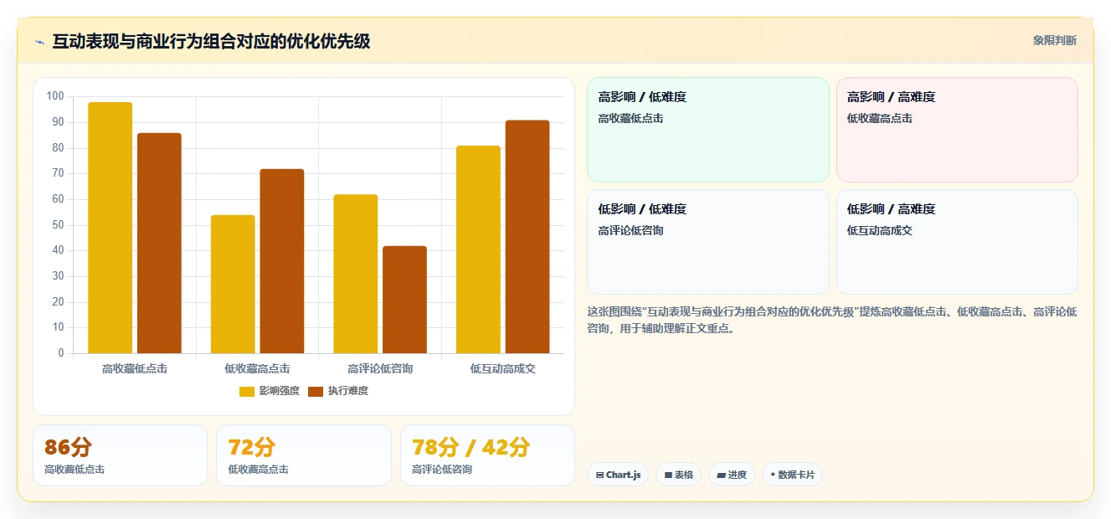The image size is (1111, 519).
Task: Select the Chart.js tag chip
Action: pos(618,475)
